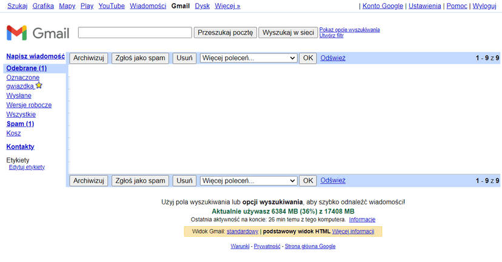Viewport: 502px width, 262px height.
Task: Click the storage usage text 6384 MB (36%)
Action: [x=294, y=212]
